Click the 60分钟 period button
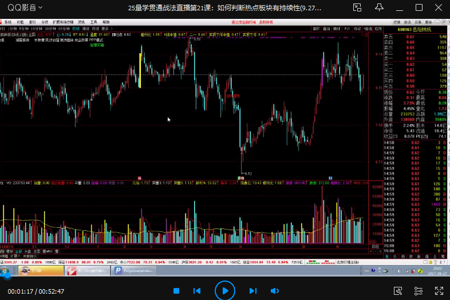Screen dimensions: 450x300 coord(62,28)
